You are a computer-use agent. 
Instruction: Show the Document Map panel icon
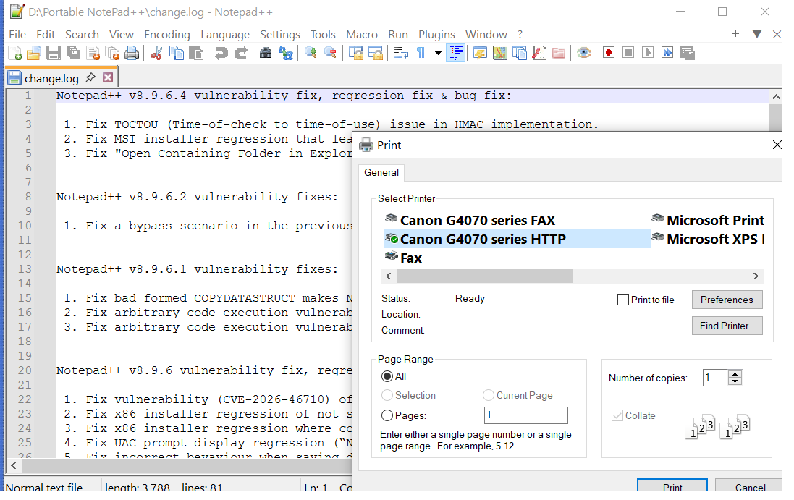500,53
